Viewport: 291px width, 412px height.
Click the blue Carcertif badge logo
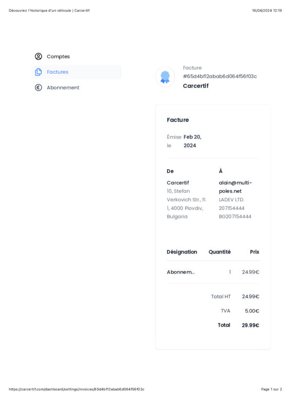click(x=165, y=77)
